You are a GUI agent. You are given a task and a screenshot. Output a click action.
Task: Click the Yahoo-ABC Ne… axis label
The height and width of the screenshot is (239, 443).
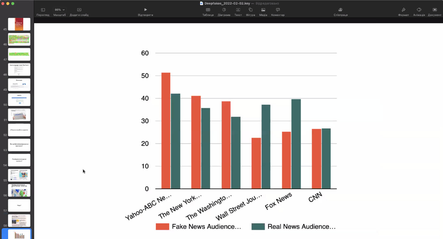click(x=148, y=207)
